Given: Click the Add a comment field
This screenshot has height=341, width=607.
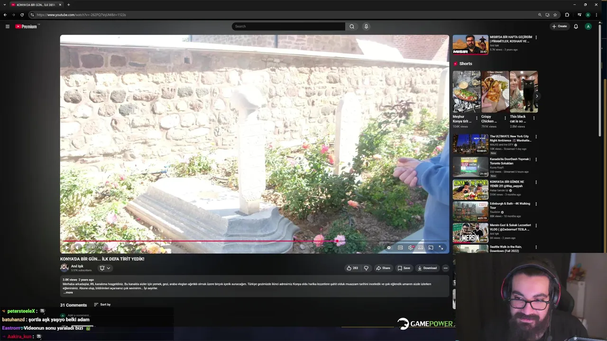Looking at the screenshot, I should click(79, 315).
